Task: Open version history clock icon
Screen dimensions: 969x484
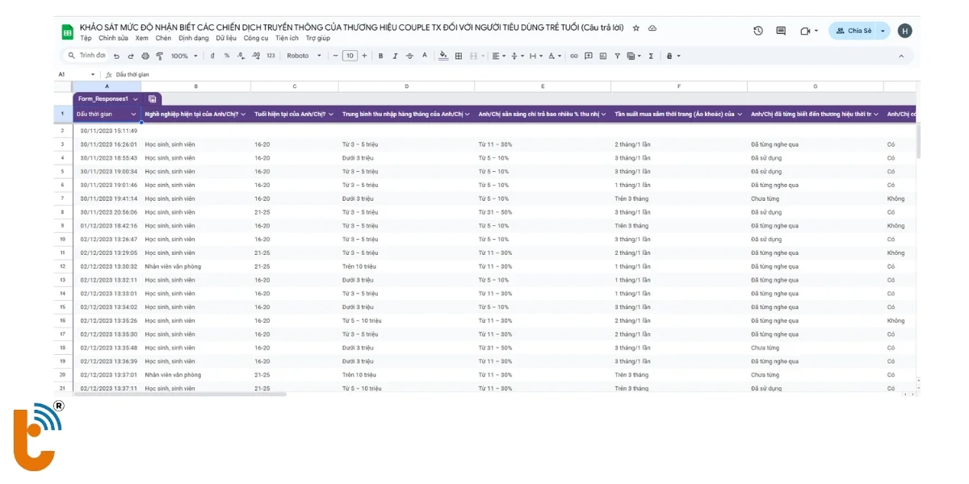Action: (x=758, y=31)
